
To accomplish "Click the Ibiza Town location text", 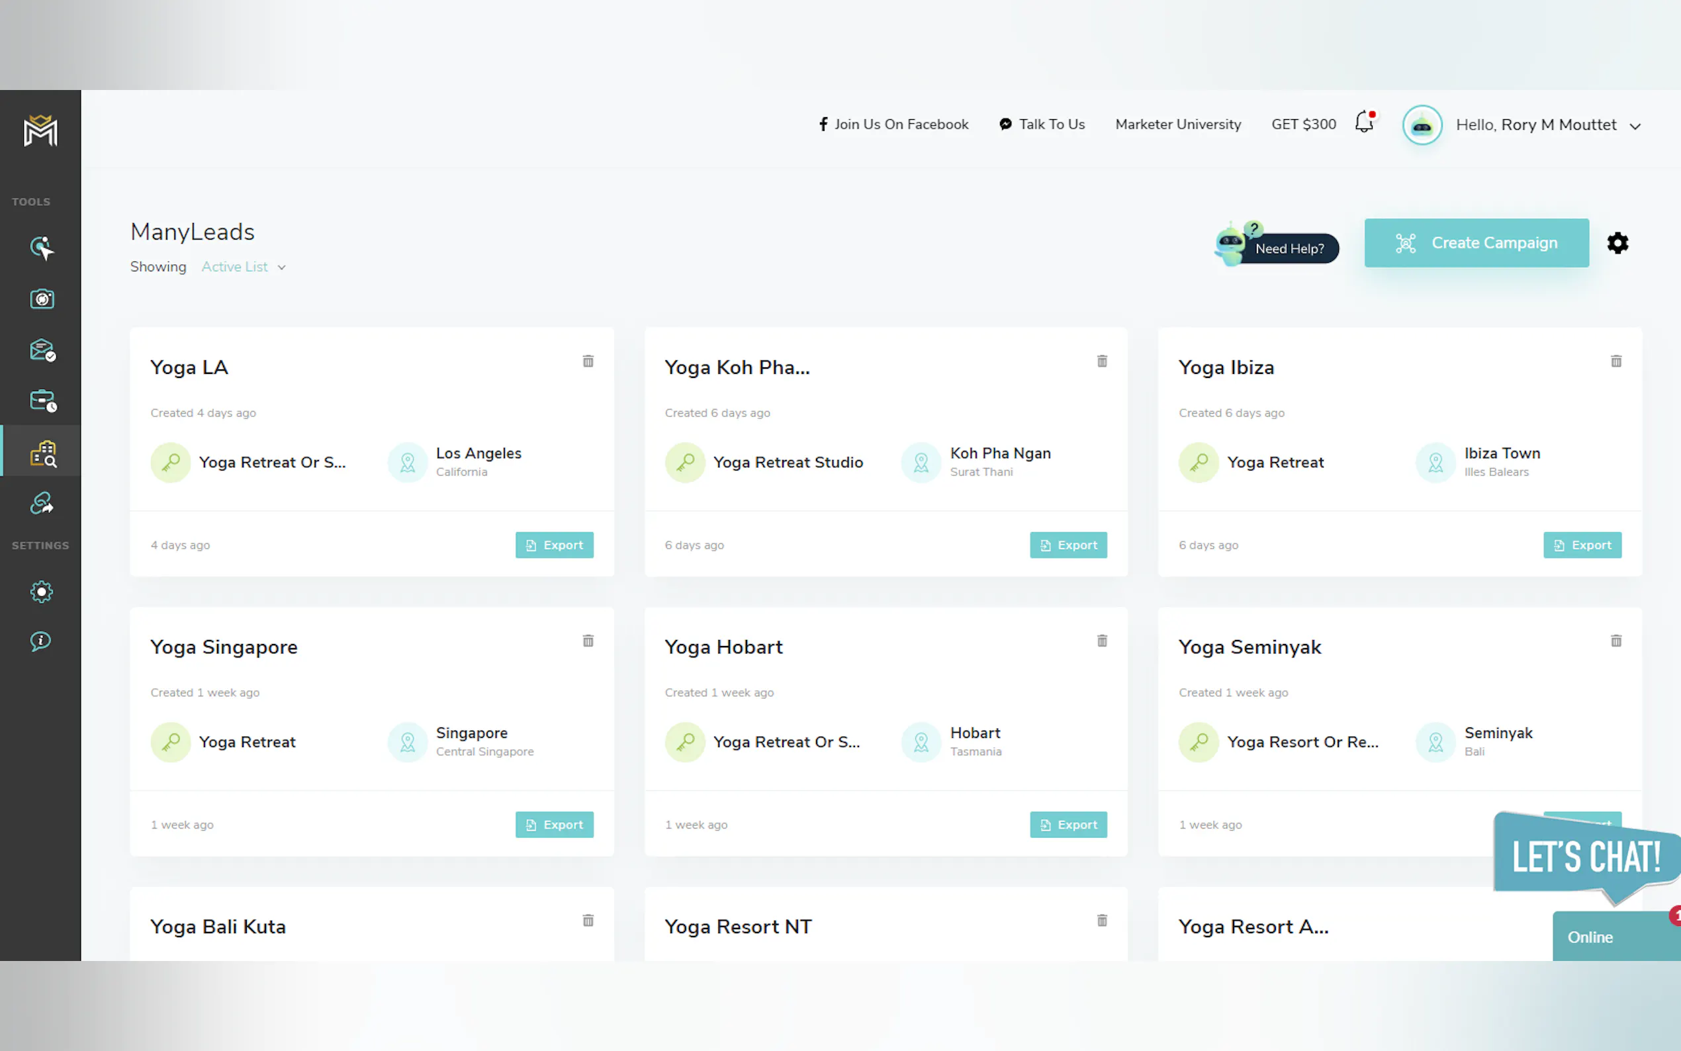I will [x=1502, y=453].
